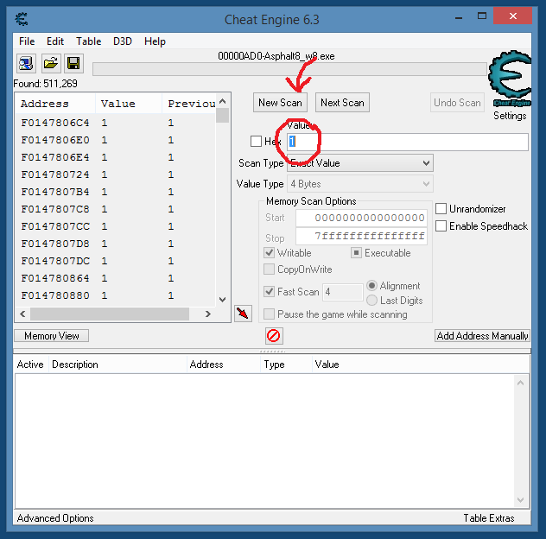Click the Cheat Engine title bar icon
This screenshot has height=539, width=546.
point(22,18)
